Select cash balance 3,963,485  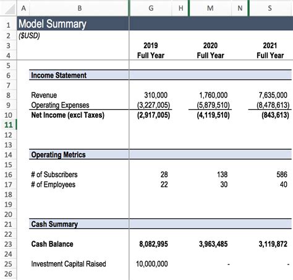pyautogui.click(x=213, y=244)
